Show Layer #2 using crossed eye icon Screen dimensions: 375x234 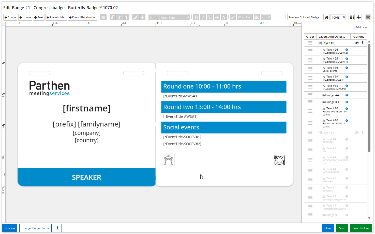[356, 133]
